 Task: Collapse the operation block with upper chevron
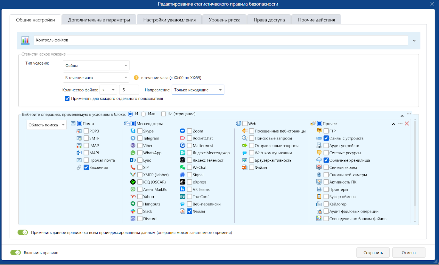[402, 116]
